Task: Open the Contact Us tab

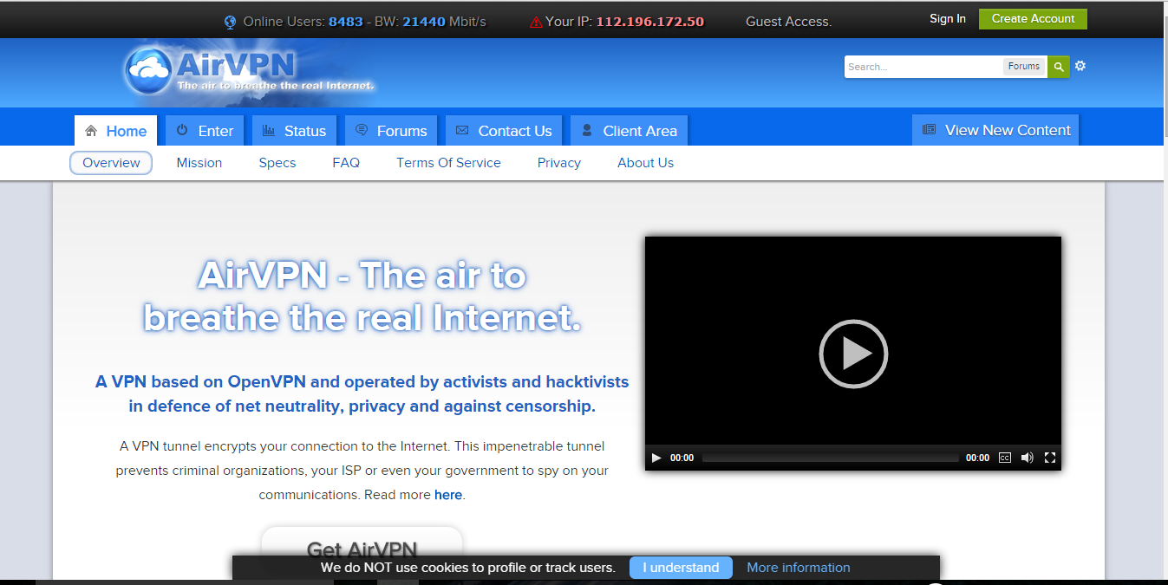Action: pos(504,131)
